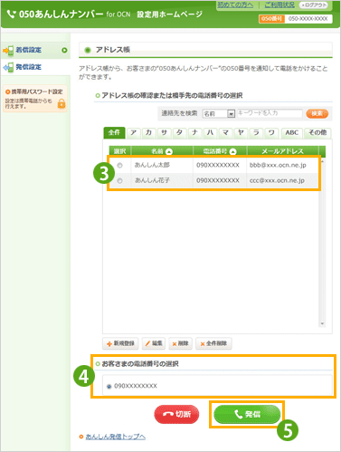
Task: Open the 初めての方へ link
Action: (235, 5)
